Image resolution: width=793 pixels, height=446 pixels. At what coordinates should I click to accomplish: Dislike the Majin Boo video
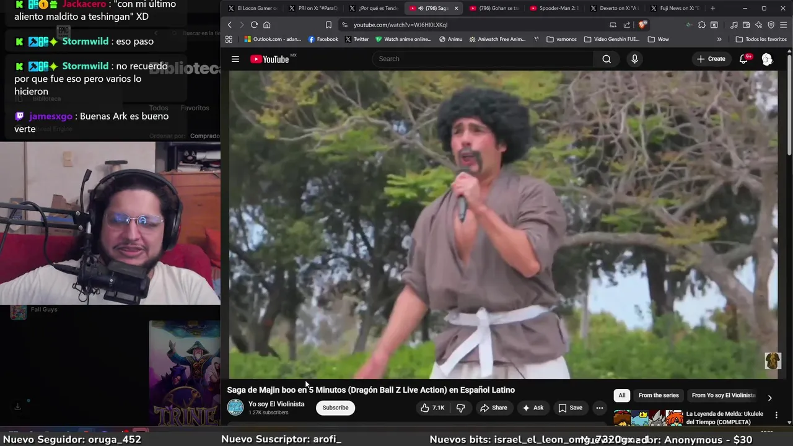pyautogui.click(x=460, y=408)
